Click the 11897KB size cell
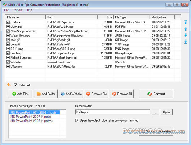Viewport: 191px width, 145px height. point(106,53)
